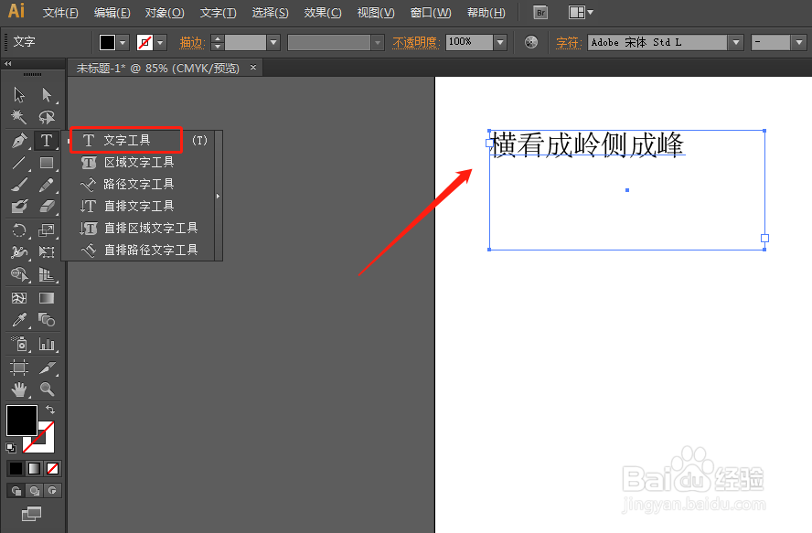The image size is (812, 533).
Task: Open opacity 100% dropdown
Action: coord(500,42)
